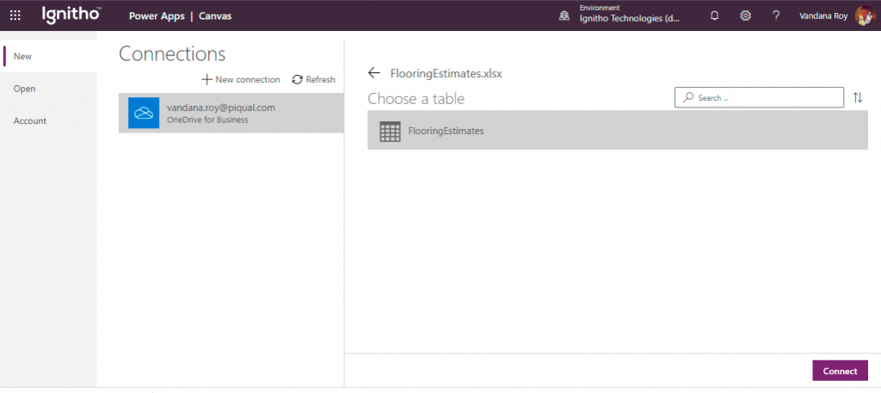Click Canvas header label

(215, 16)
